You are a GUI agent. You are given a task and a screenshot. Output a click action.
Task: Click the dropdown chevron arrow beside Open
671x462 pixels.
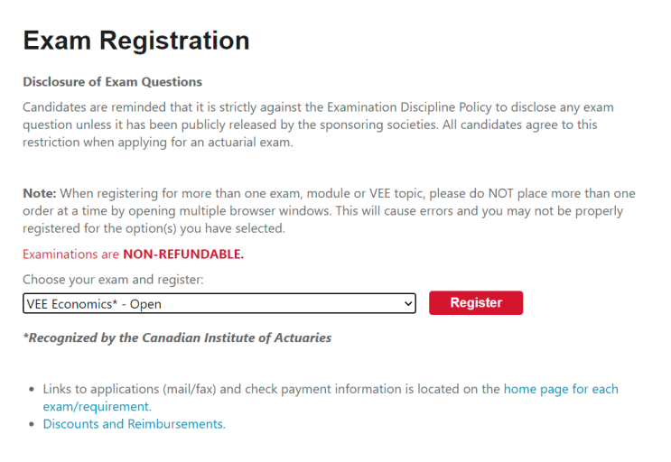(x=408, y=304)
